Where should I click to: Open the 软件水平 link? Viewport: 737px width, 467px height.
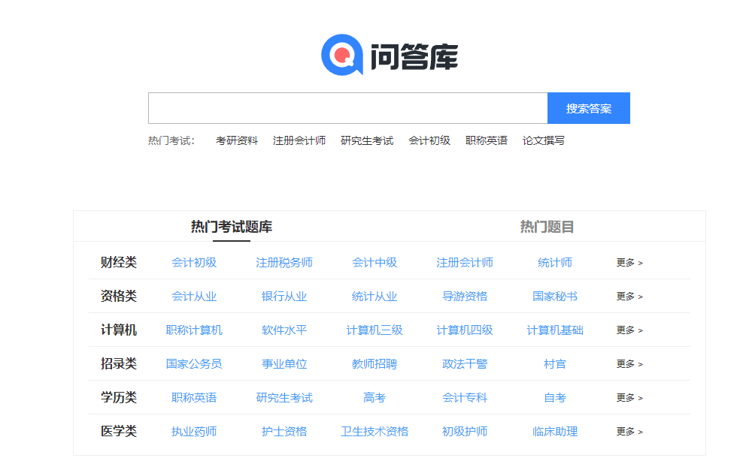click(x=284, y=330)
